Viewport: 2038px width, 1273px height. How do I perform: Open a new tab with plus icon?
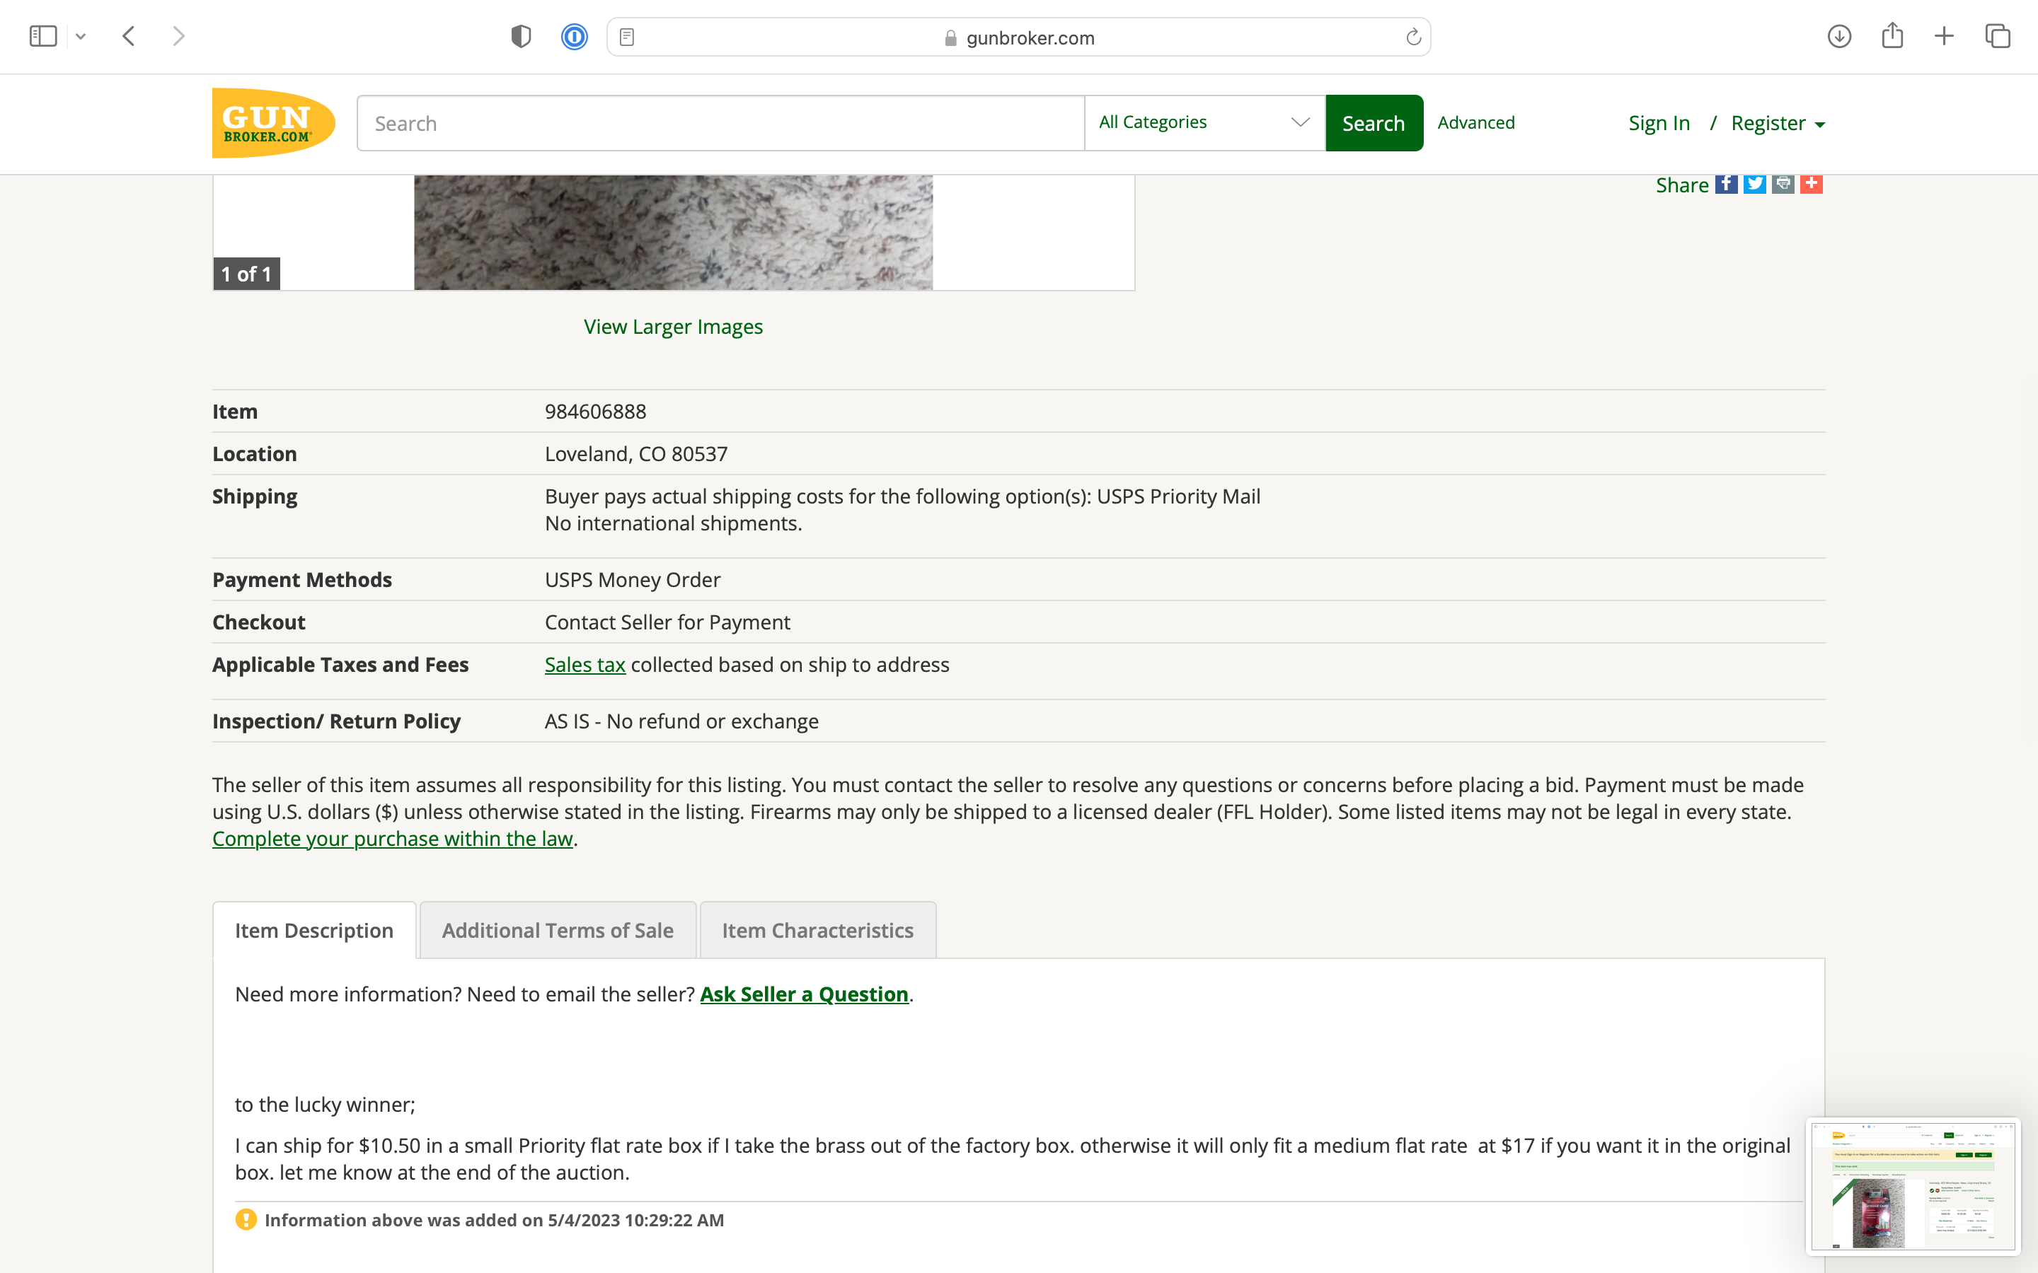click(1945, 36)
